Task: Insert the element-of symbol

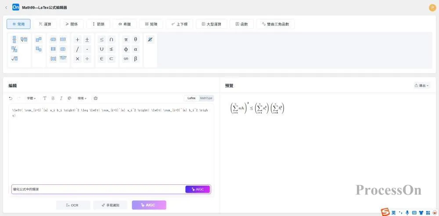Action: 102,59
